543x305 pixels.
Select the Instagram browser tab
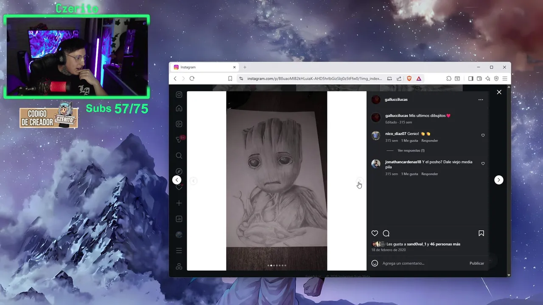[204, 67]
